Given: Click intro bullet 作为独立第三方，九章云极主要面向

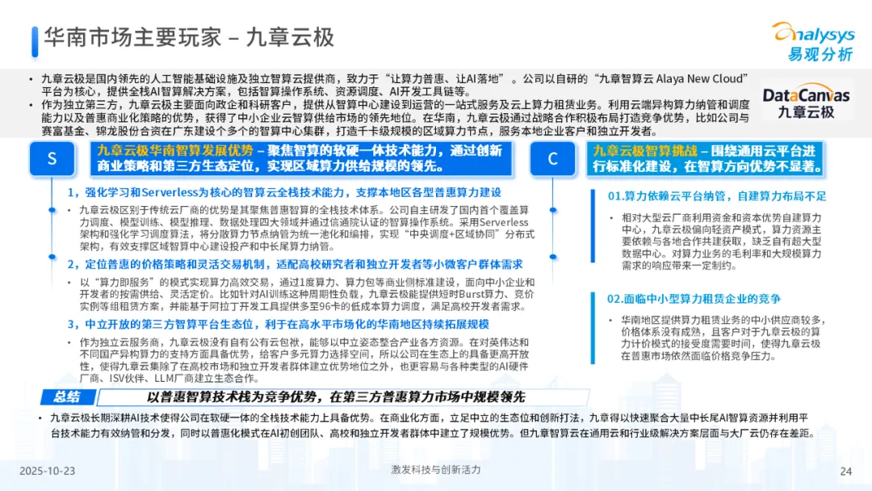Looking at the screenshot, I should (396, 118).
